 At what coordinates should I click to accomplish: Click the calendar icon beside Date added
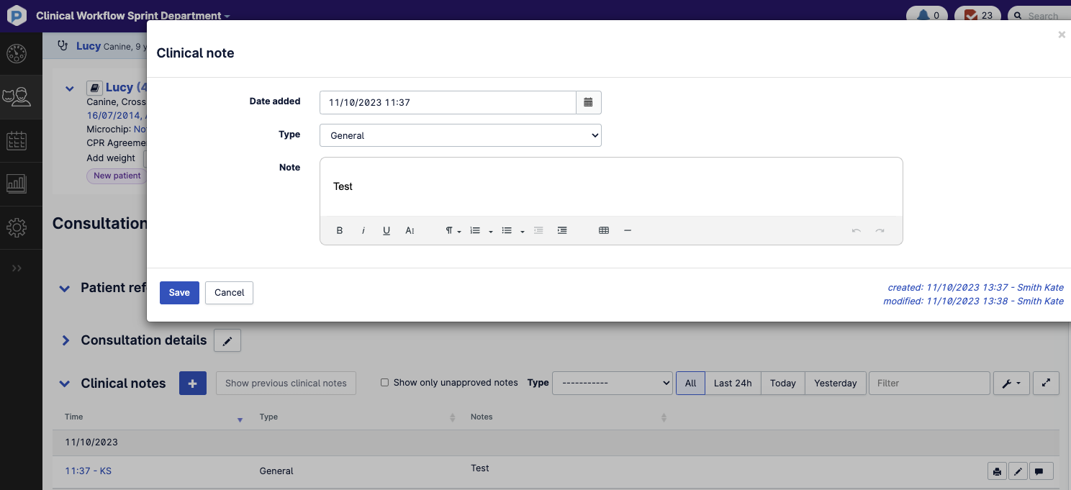pyautogui.click(x=588, y=102)
